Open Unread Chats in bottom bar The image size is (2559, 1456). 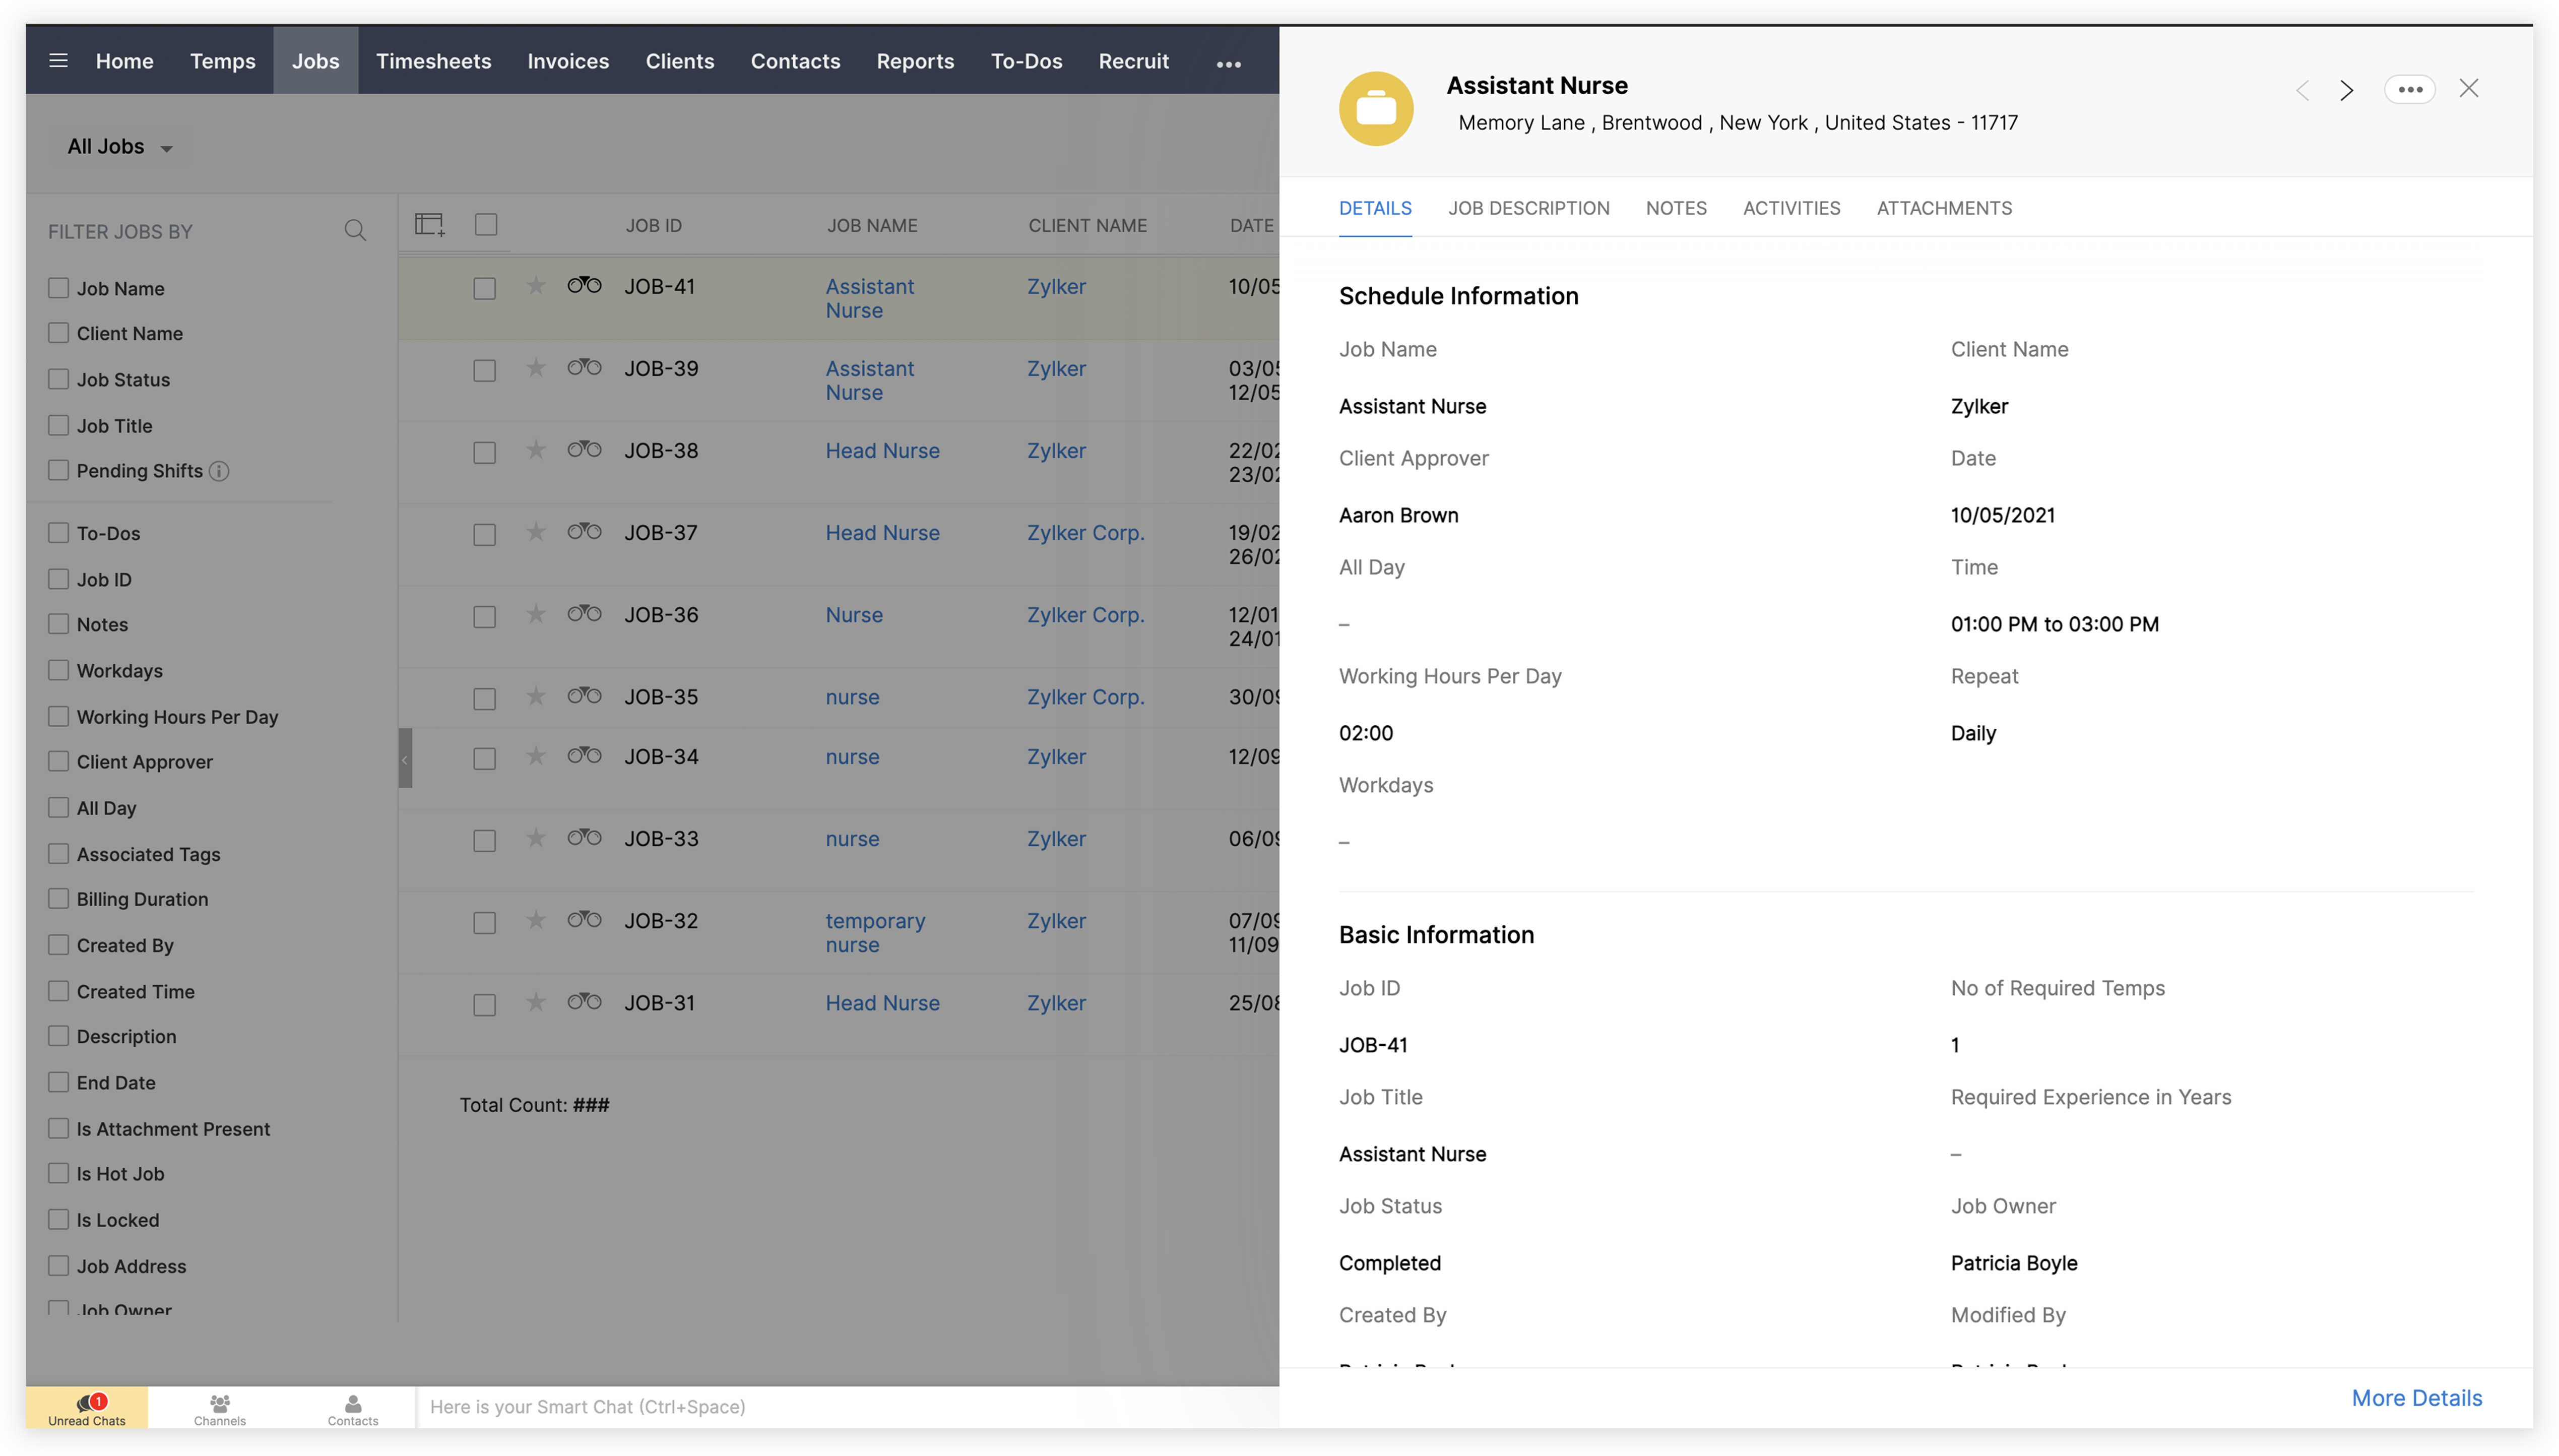(87, 1408)
